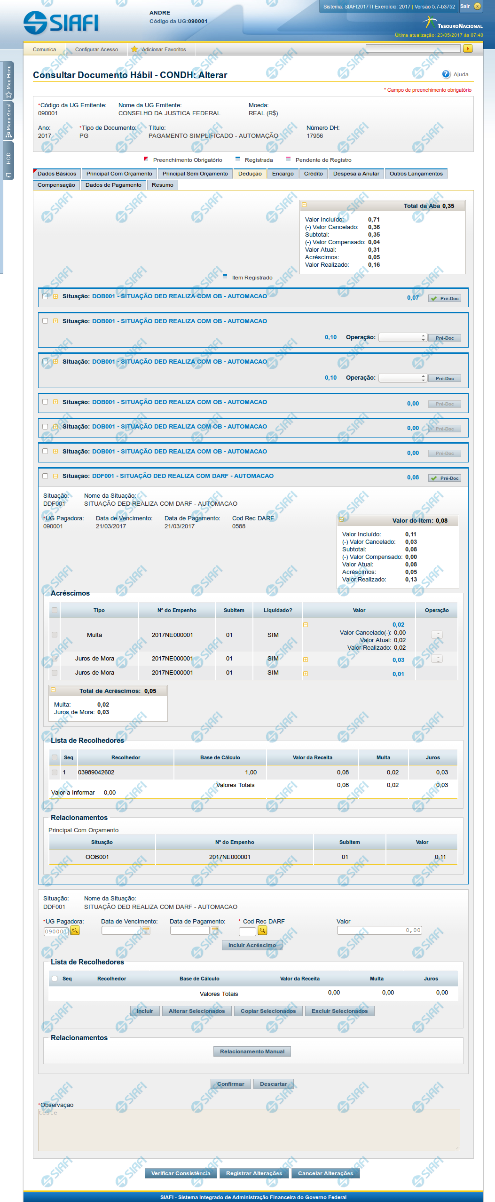The height and width of the screenshot is (1202, 495).
Task: Toggle select-all checkbox in lower Recolhedores header
Action: coord(55,979)
